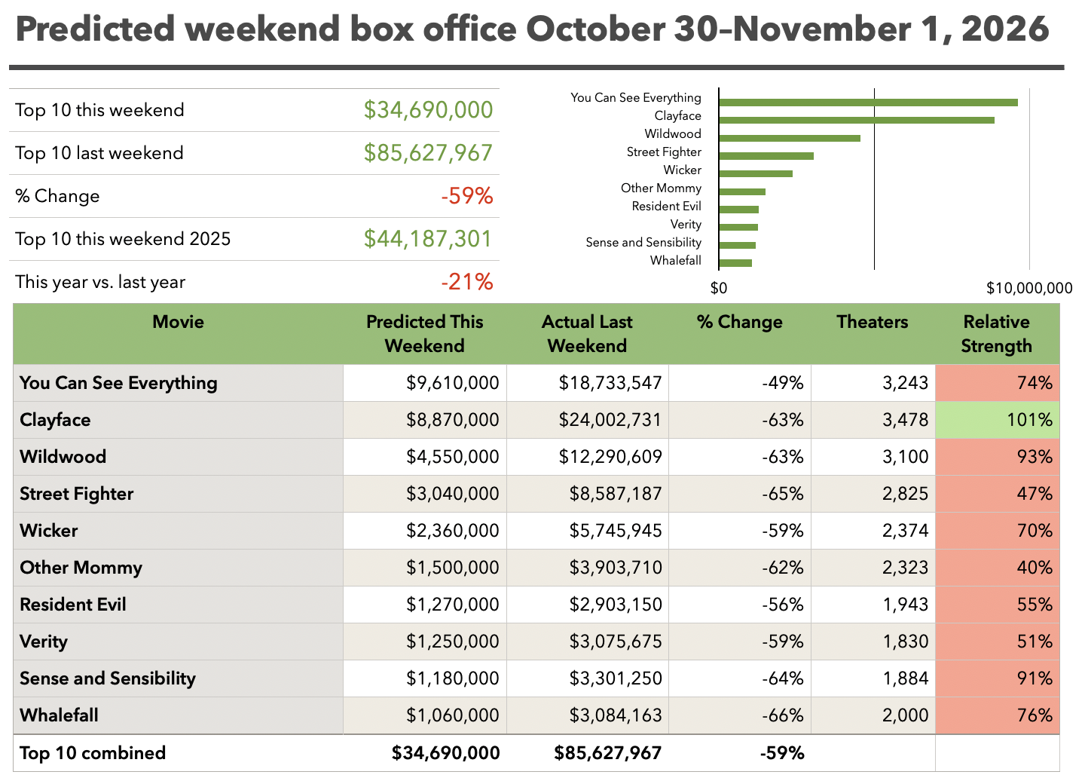
Task: Click the green 101% relative strength cell
Action: (x=998, y=420)
